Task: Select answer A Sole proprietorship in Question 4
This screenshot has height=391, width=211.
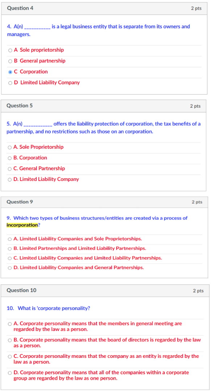Action: tap(10, 50)
